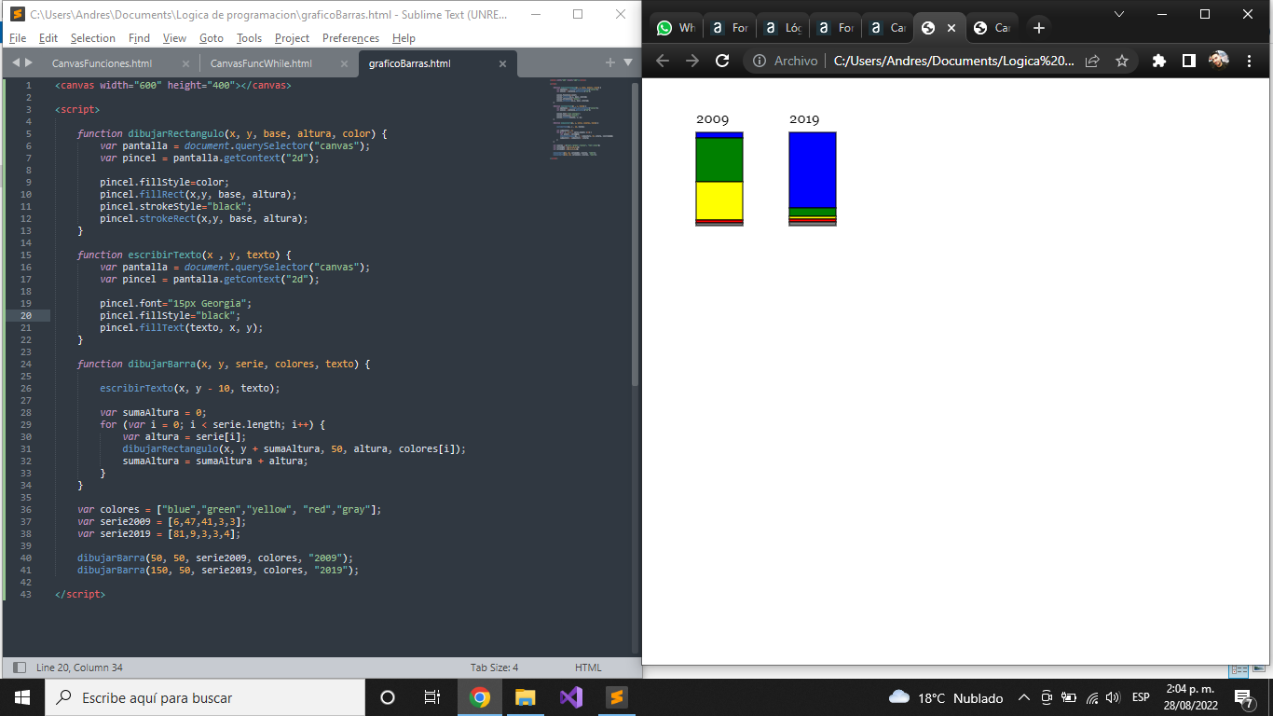Click the 2009 chart label
The width and height of the screenshot is (1273, 716).
click(713, 119)
